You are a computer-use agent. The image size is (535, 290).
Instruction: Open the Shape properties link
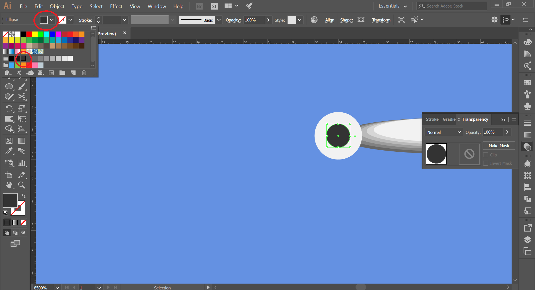[x=347, y=20]
